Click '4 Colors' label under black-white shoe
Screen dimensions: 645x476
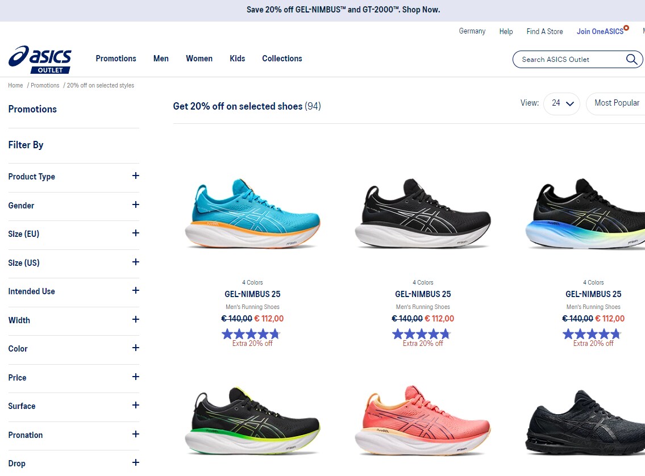point(423,282)
